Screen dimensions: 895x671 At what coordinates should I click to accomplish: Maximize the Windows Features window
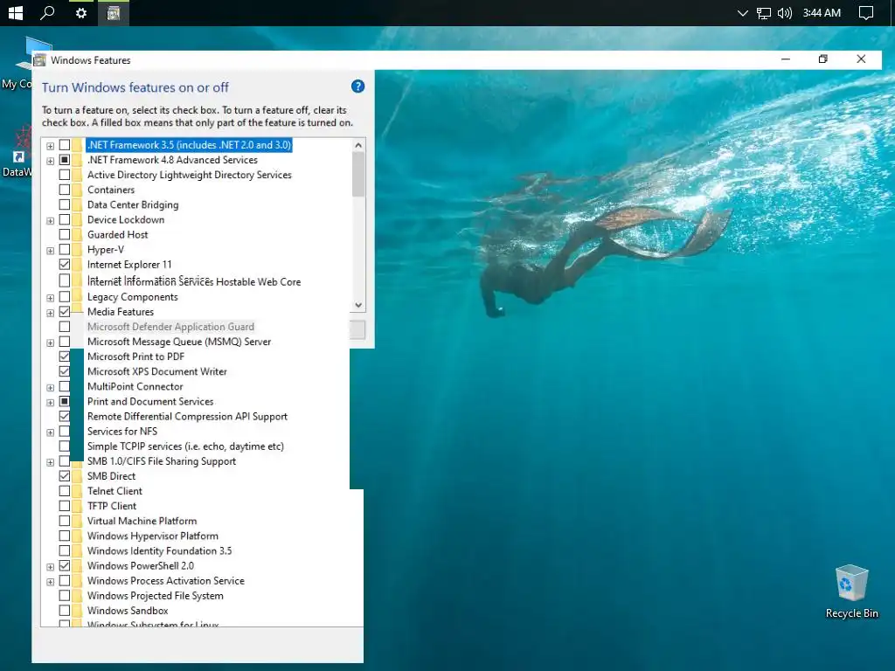pyautogui.click(x=823, y=59)
